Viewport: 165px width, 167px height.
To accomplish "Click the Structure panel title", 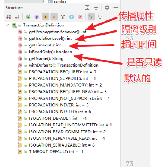I will (x=14, y=8).
